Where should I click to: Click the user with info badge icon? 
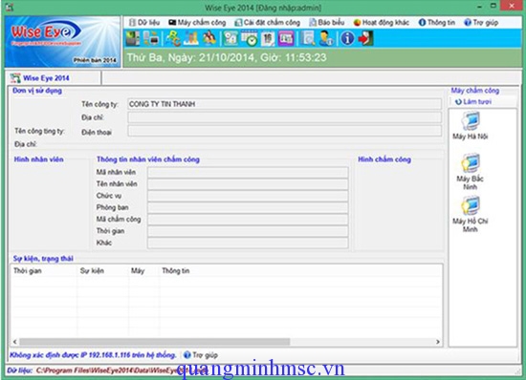point(326,38)
